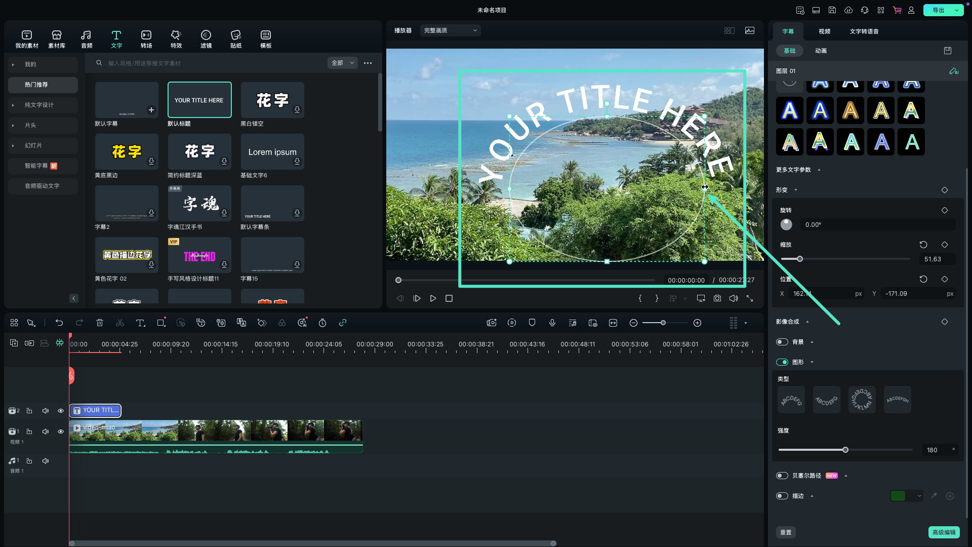Select the effects/特效 tool icon
This screenshot has height=547, width=972.
176,38
